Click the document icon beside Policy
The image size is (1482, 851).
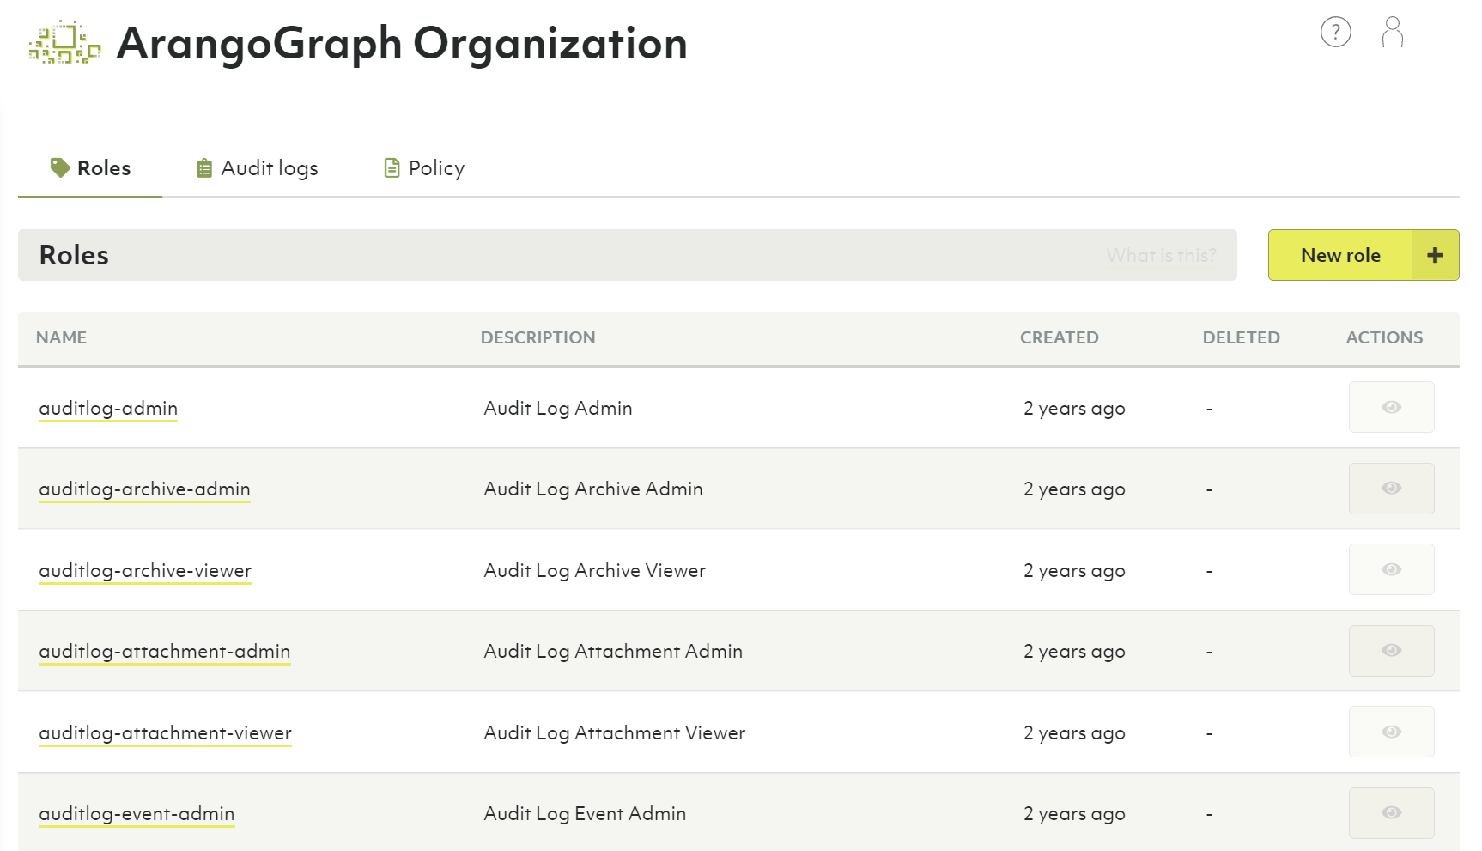392,167
